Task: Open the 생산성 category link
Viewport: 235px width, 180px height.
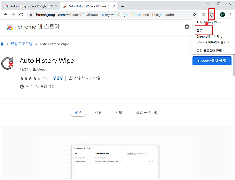Action: [x=58, y=78]
